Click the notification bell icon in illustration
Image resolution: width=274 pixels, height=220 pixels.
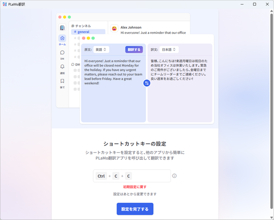[x=62, y=67]
